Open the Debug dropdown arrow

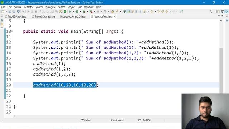(73, 11)
